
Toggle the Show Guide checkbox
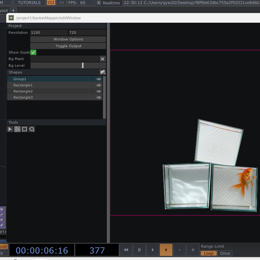click(33, 52)
